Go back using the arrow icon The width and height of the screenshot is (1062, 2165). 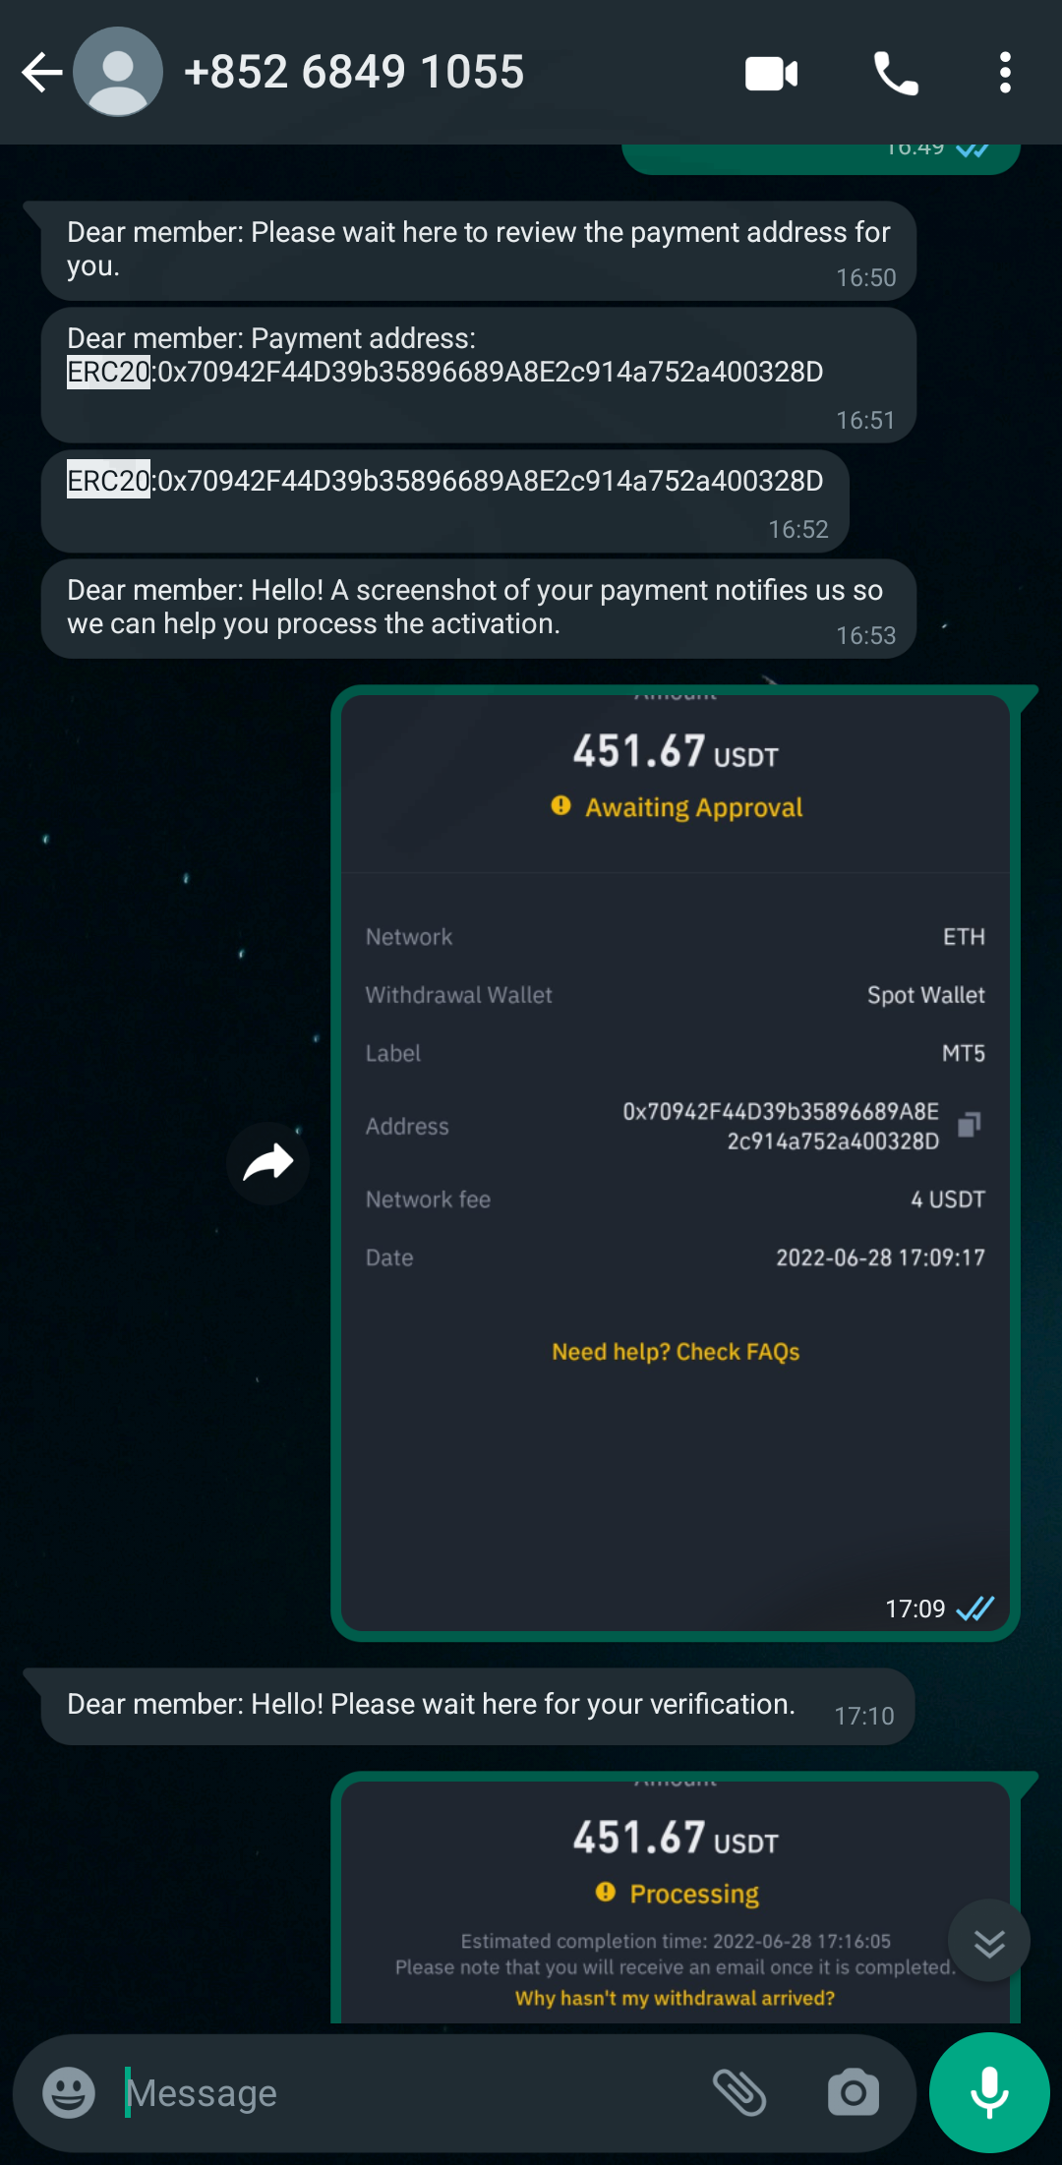[41, 73]
